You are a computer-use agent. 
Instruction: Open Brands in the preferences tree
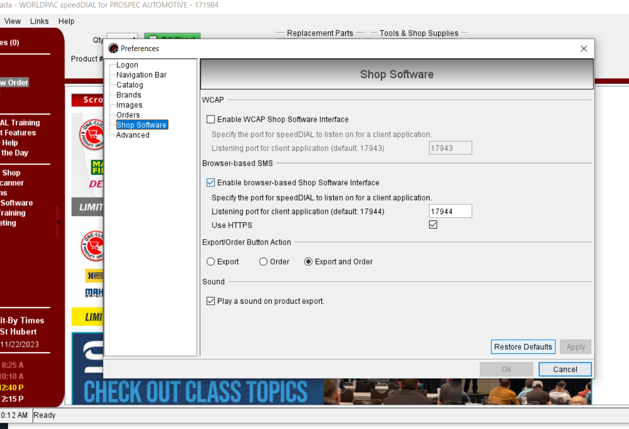(128, 95)
